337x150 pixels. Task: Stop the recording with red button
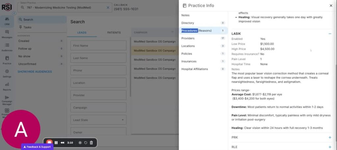tap(49, 142)
